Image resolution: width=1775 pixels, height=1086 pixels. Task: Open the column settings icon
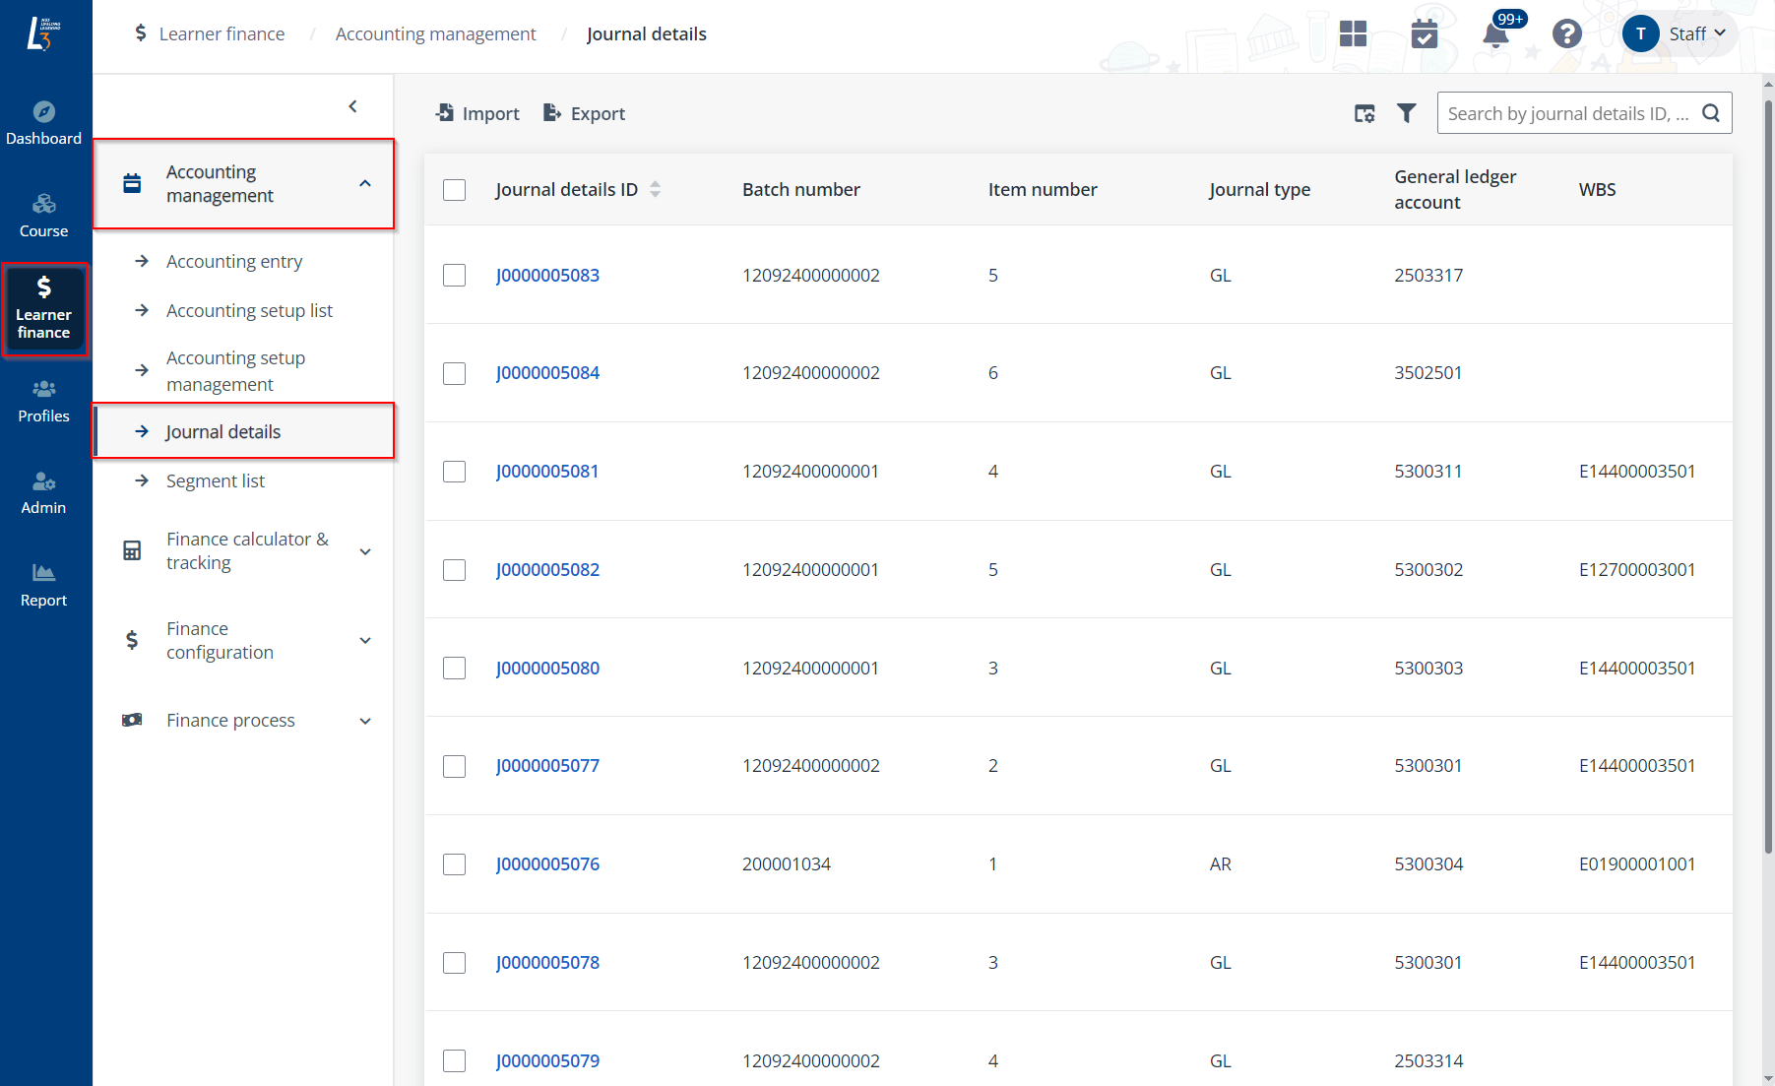tap(1364, 114)
